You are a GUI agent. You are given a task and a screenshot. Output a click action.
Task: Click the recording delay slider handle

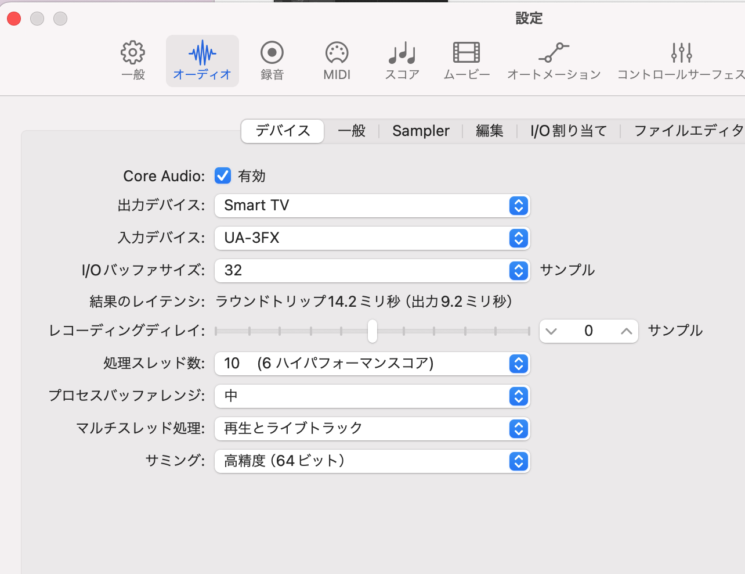[372, 331]
